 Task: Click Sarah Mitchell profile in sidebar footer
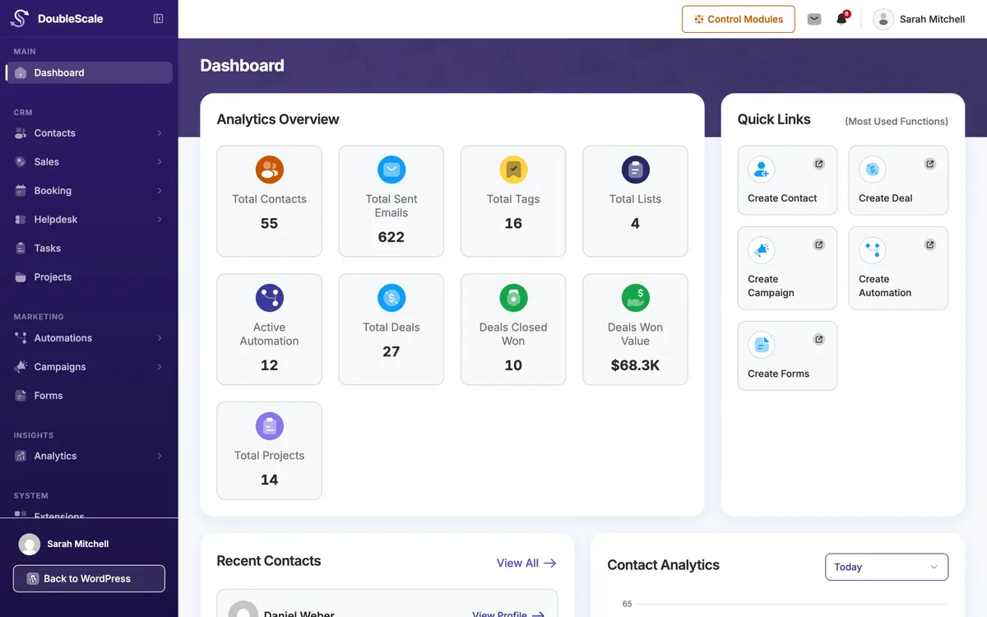[64, 544]
